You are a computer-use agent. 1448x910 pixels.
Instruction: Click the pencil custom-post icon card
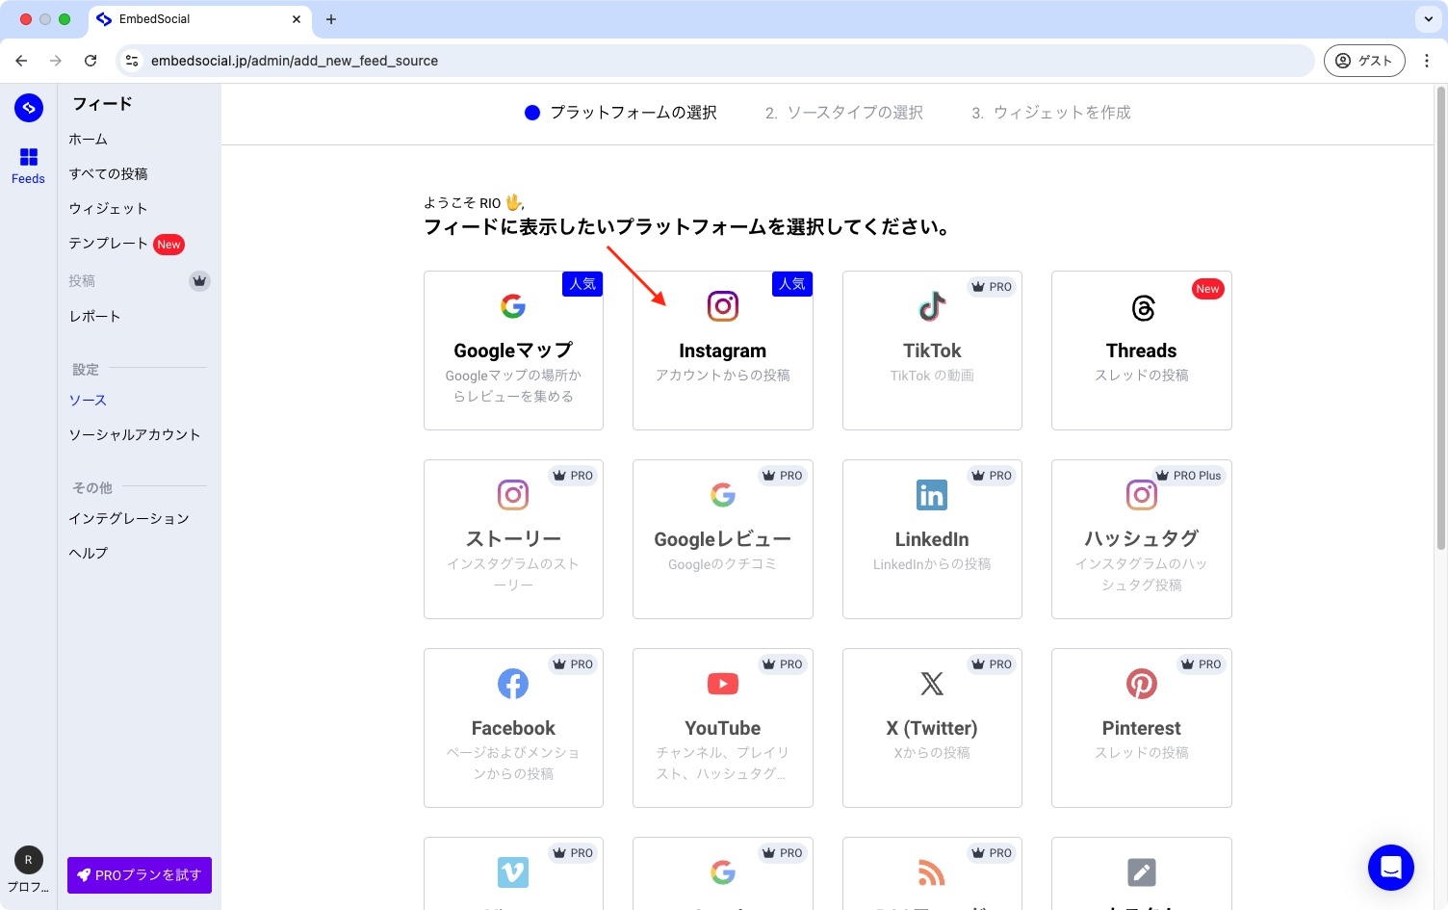(1142, 873)
